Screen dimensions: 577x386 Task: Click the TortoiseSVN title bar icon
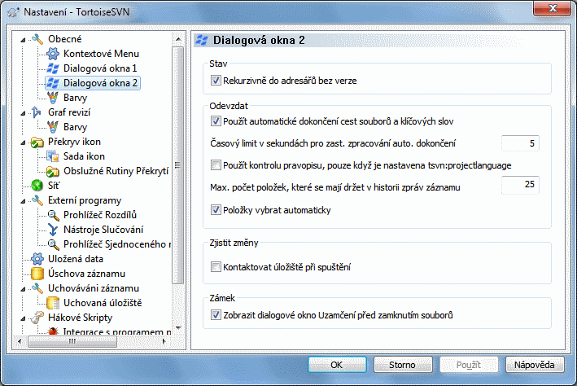pos(14,11)
